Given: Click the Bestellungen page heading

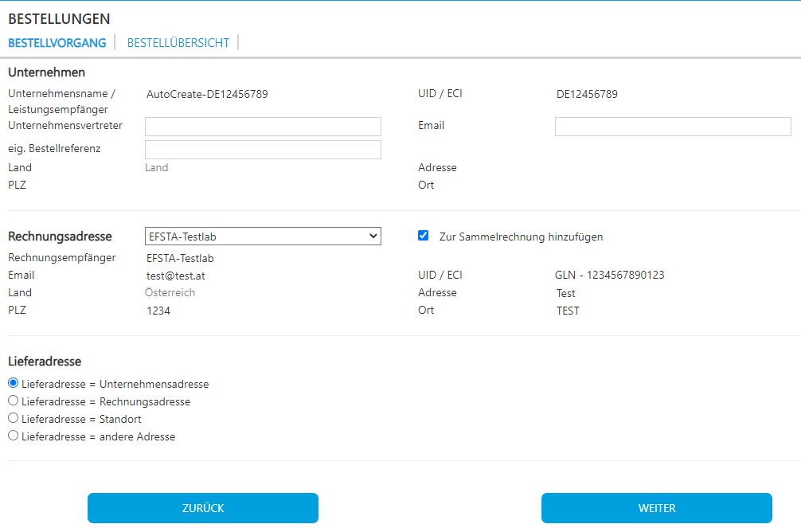Looking at the screenshot, I should pyautogui.click(x=59, y=19).
